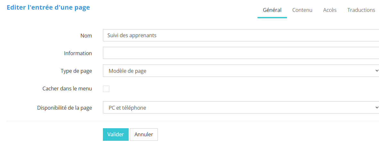The width and height of the screenshot is (379, 143).
Task: Focus the empty Information text field
Action: tap(240, 53)
